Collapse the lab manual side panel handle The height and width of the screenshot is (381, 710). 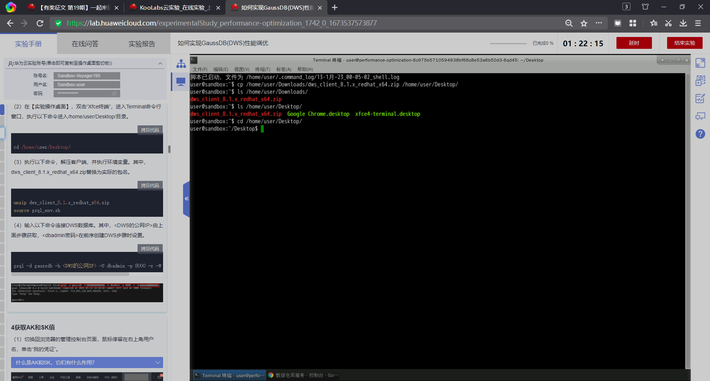point(186,199)
